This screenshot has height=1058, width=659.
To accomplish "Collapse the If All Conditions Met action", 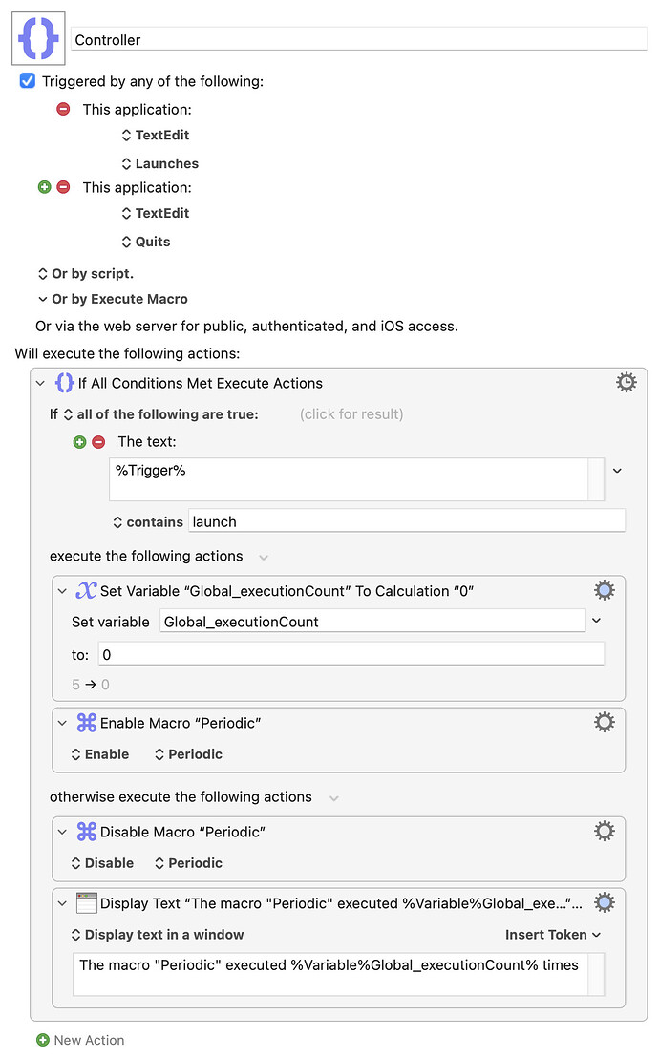I will coord(40,383).
